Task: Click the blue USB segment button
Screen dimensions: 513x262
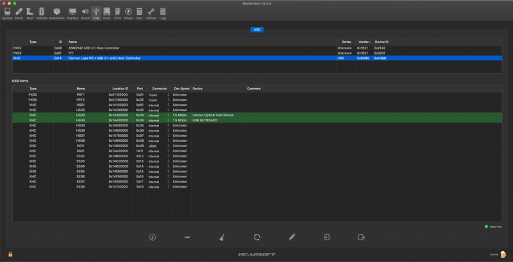Action: pos(256,30)
